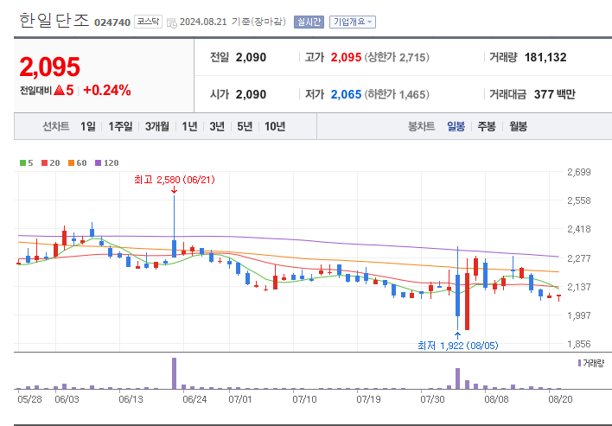Select the 1년 line chart period
This screenshot has width=612, height=426.
click(189, 126)
